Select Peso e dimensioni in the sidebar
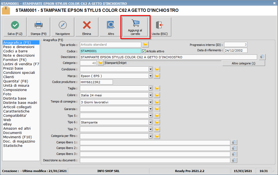278x175 pixels. [x=19, y=47]
